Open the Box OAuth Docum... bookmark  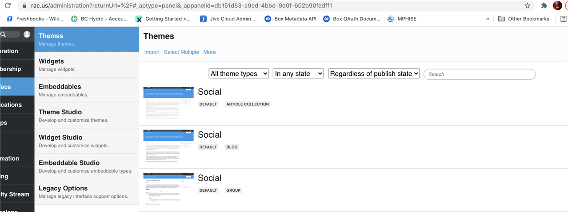(352, 19)
